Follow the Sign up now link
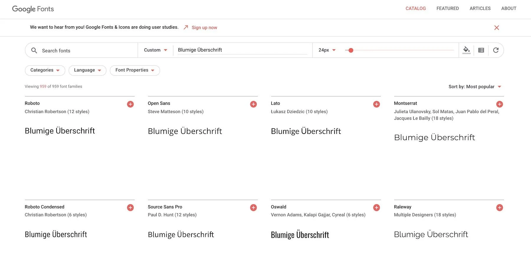The height and width of the screenshot is (275, 531). point(204,27)
